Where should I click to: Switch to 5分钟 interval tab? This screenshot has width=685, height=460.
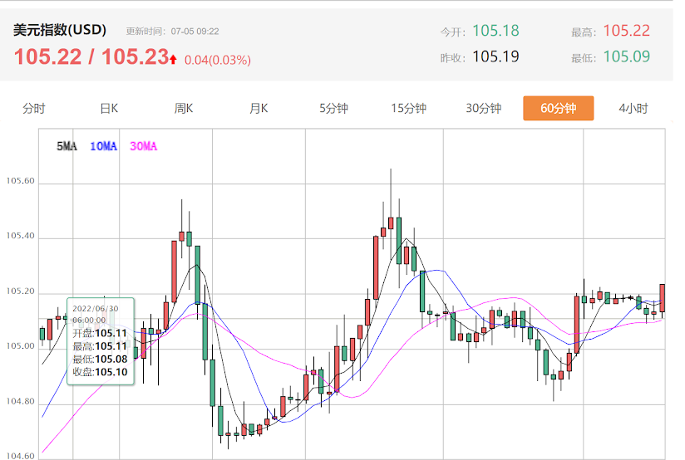point(333,108)
